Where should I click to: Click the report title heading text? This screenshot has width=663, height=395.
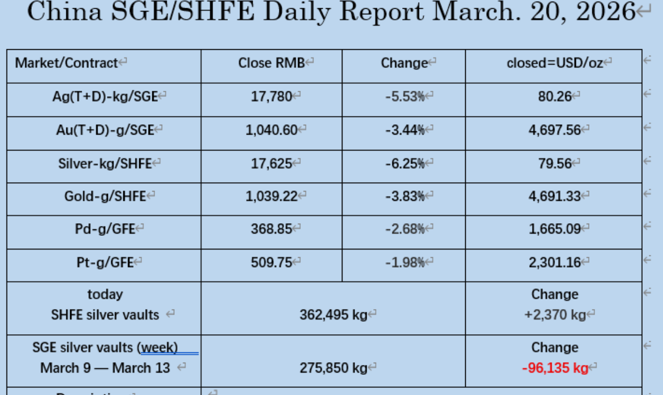point(330,12)
